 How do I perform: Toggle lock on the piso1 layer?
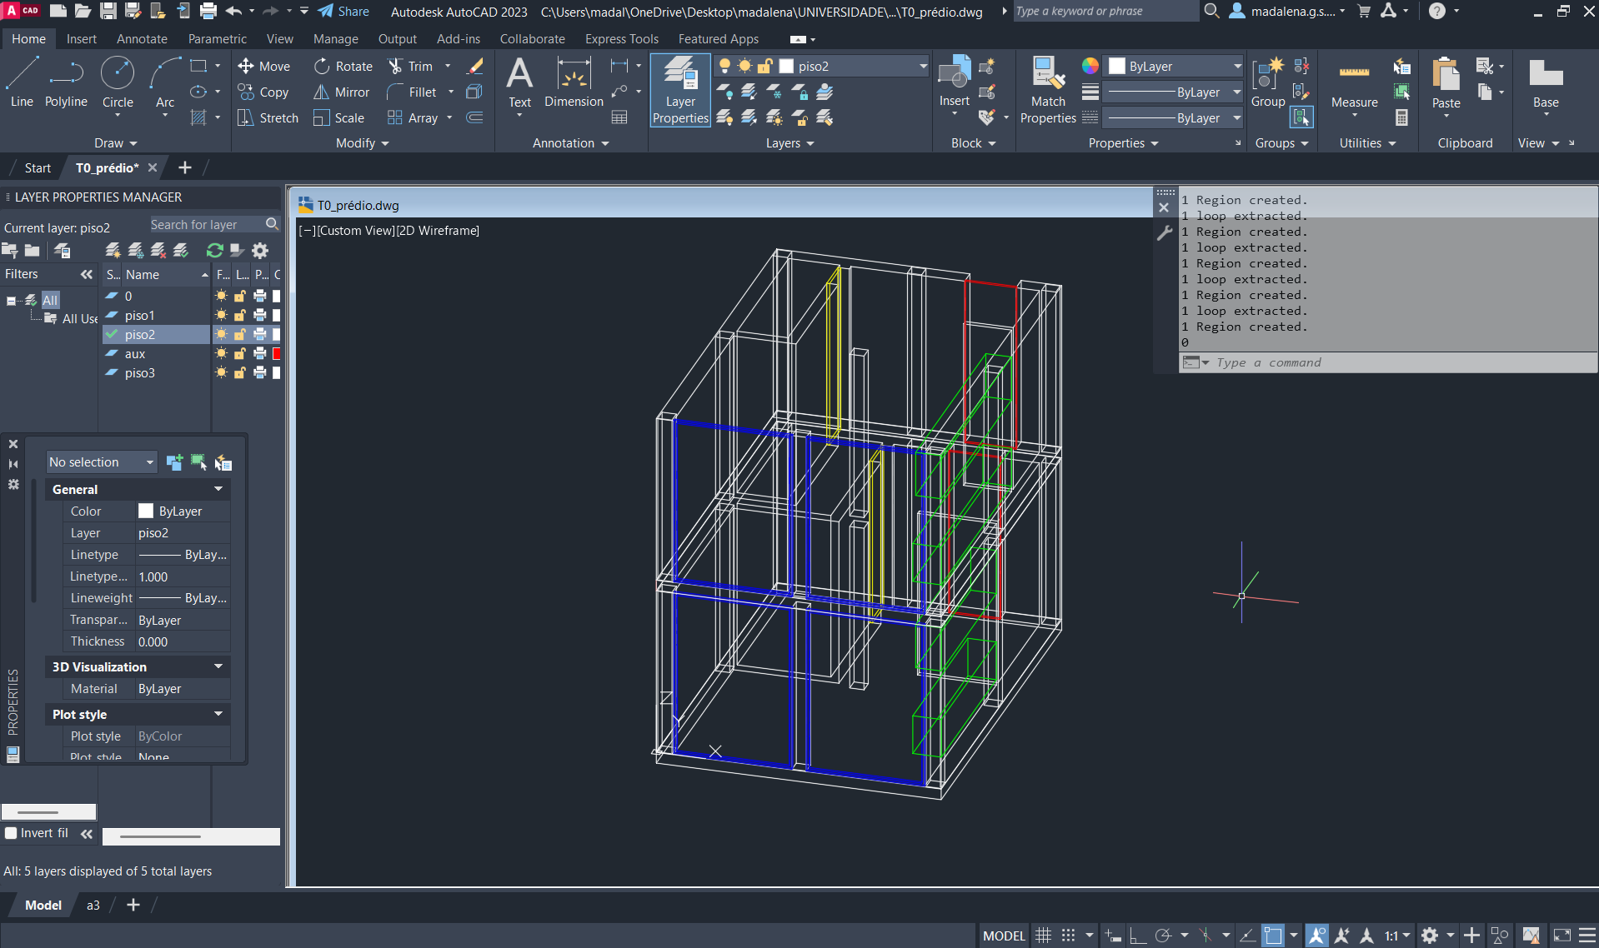click(240, 316)
